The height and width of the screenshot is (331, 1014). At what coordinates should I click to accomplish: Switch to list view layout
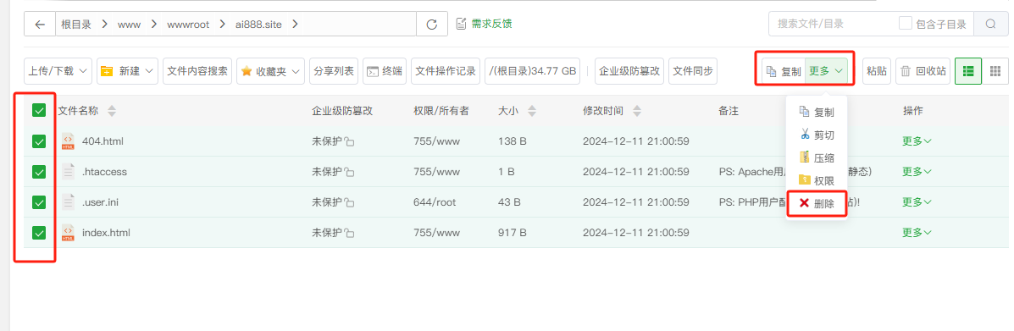coord(968,71)
